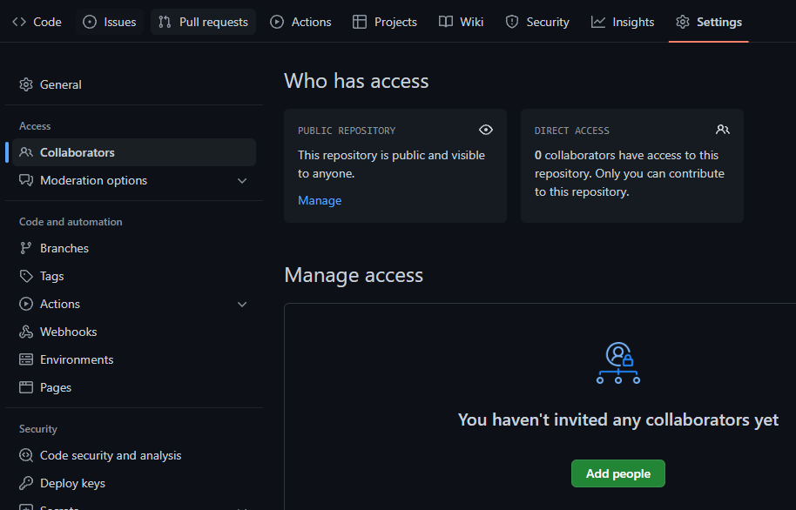Select the Settings tab
This screenshot has width=796, height=510.
coord(709,22)
